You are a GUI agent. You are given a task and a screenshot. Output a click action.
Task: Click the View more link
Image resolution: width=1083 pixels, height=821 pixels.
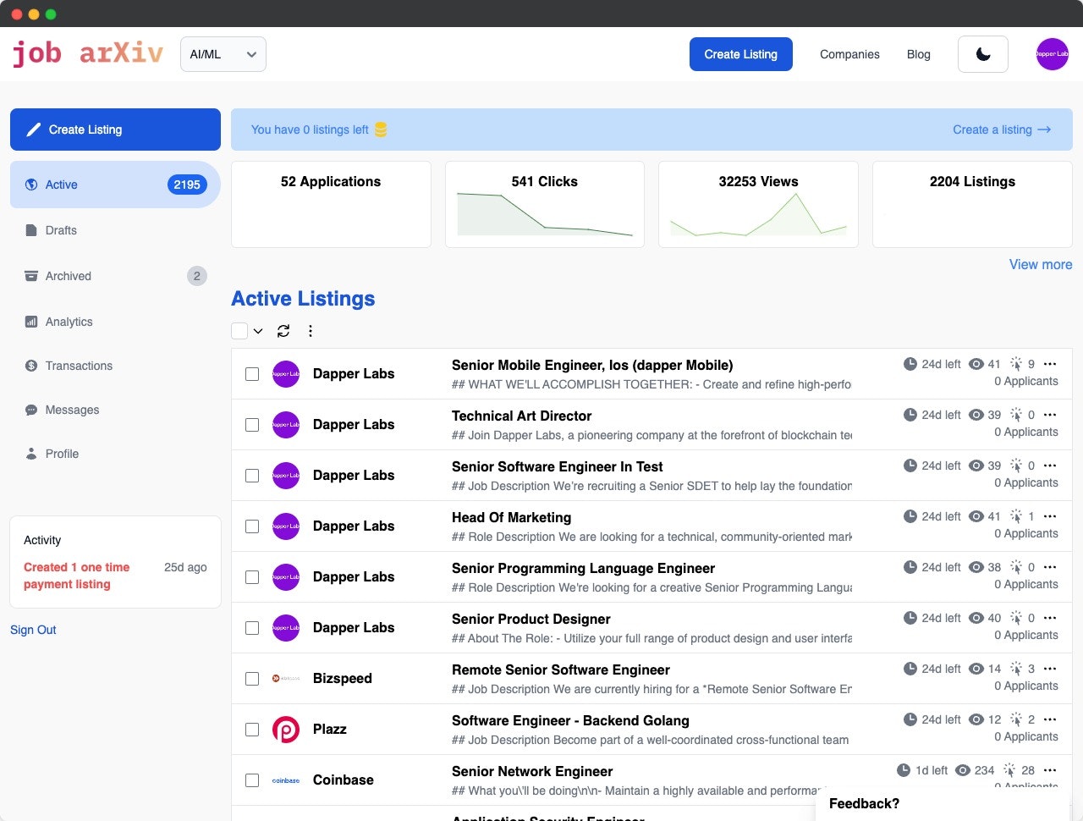point(1041,264)
